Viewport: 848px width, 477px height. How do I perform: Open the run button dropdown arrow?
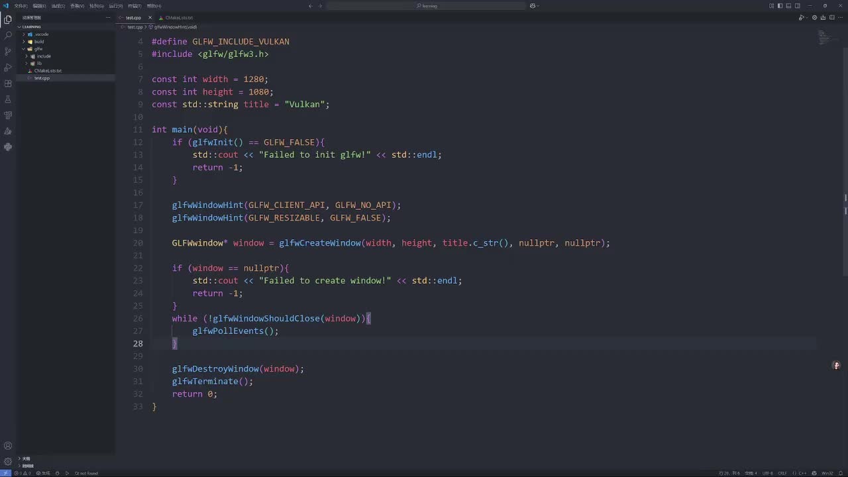click(806, 18)
